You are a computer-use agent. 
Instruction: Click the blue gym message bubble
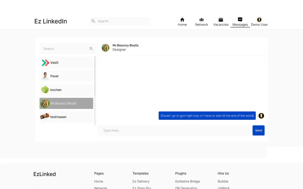(x=207, y=116)
